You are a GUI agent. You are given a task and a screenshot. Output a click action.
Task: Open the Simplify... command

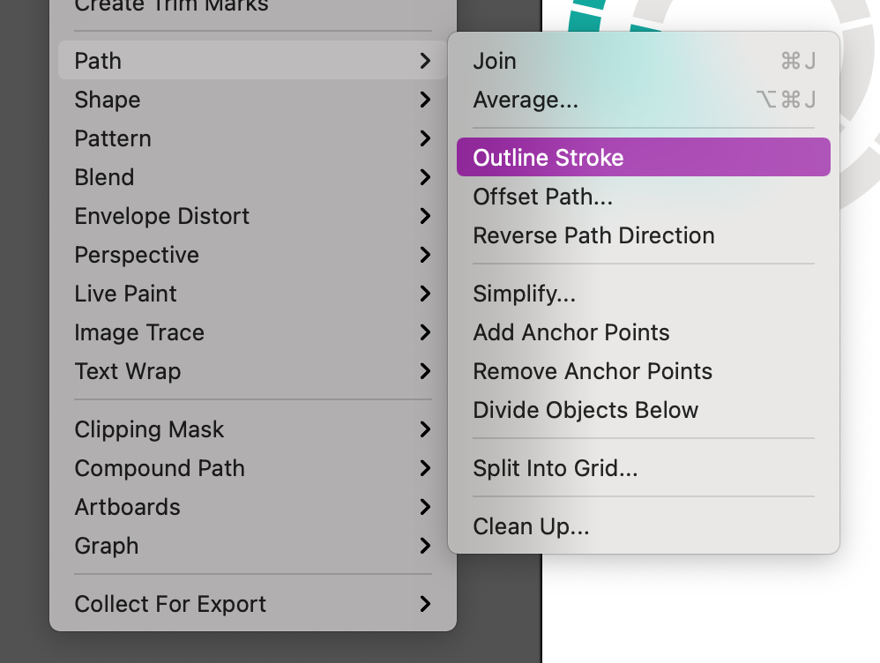(x=524, y=294)
